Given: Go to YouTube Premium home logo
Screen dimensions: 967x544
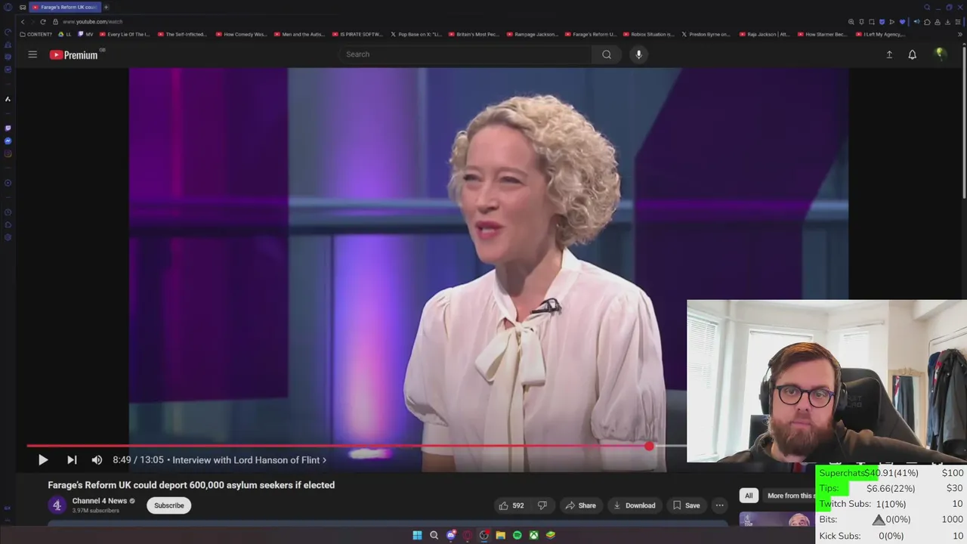Looking at the screenshot, I should [x=74, y=54].
